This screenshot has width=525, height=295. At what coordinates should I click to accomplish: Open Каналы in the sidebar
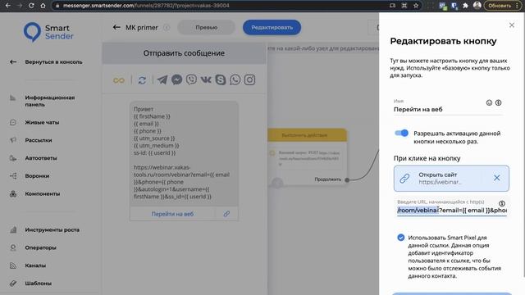pyautogui.click(x=28, y=265)
